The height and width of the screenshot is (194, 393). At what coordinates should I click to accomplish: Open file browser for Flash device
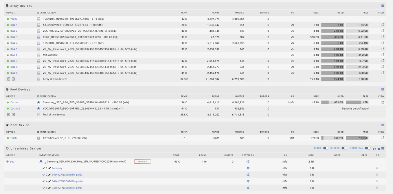tap(383, 138)
